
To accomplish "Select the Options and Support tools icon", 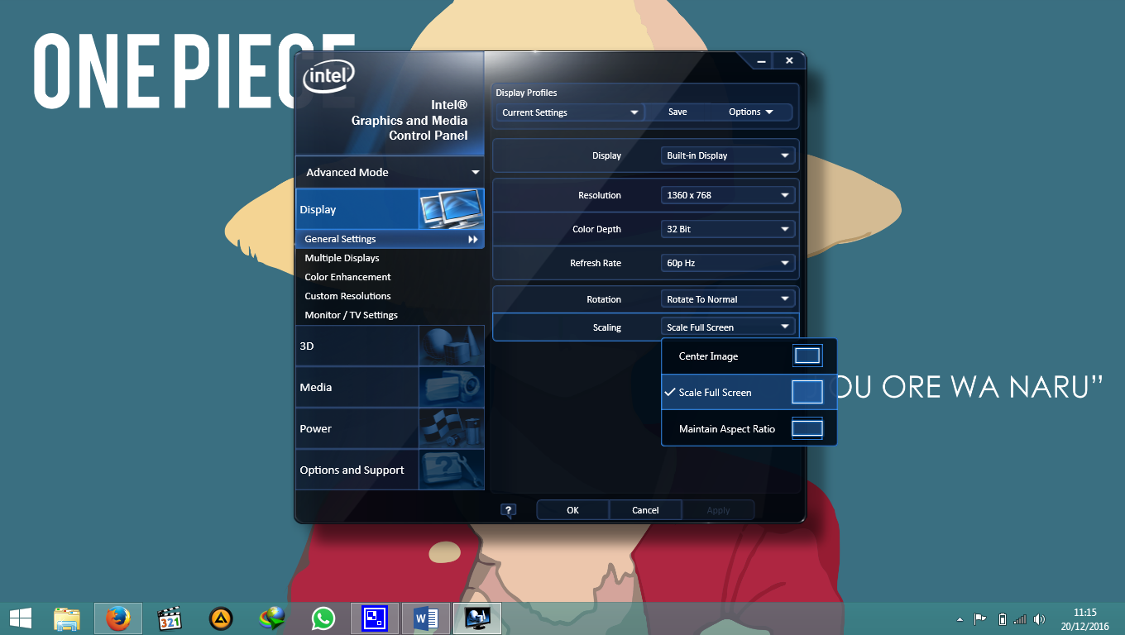I will (451, 470).
